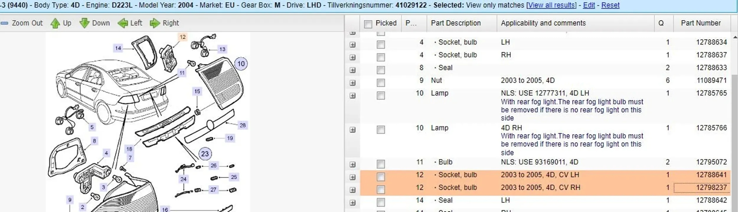
Task: Toggle the Picked header checkbox
Action: [368, 24]
